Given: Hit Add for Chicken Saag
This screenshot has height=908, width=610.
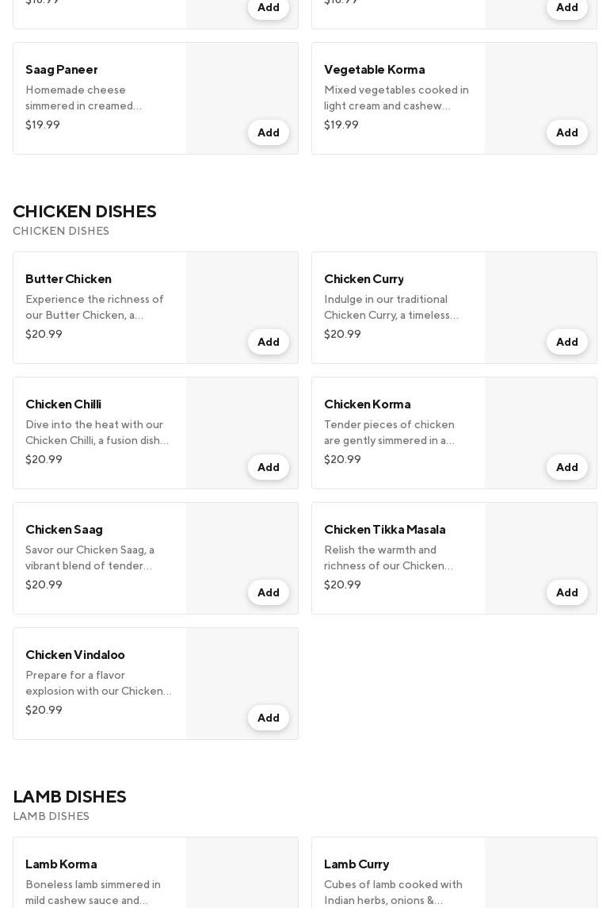Looking at the screenshot, I should point(268,592).
